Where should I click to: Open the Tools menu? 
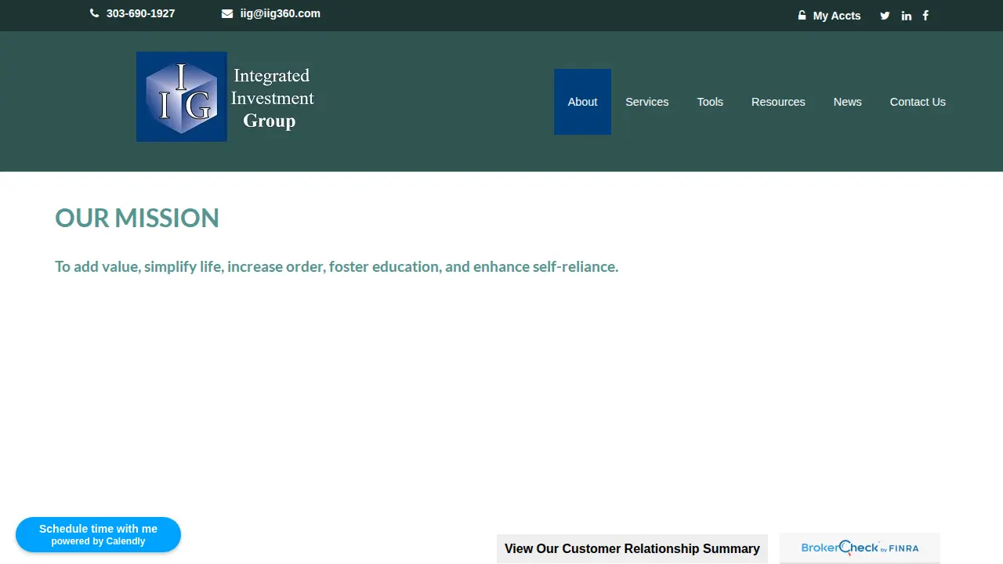[x=710, y=102]
